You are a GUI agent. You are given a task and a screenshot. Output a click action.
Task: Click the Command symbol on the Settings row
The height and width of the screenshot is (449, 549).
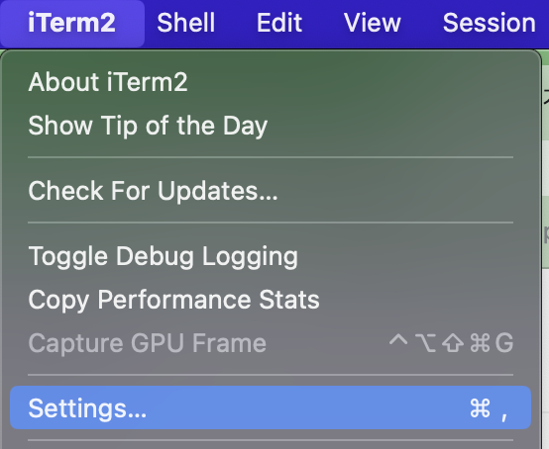[x=480, y=408]
